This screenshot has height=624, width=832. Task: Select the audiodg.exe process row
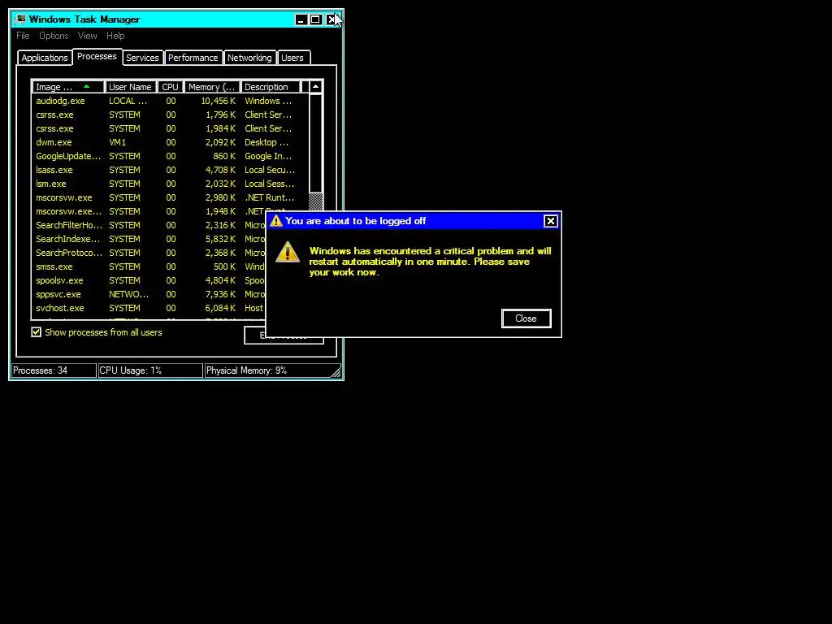coord(170,101)
